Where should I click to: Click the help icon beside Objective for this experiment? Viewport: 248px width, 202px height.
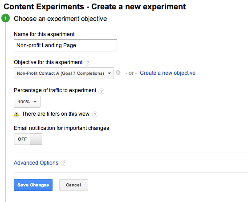88,63
